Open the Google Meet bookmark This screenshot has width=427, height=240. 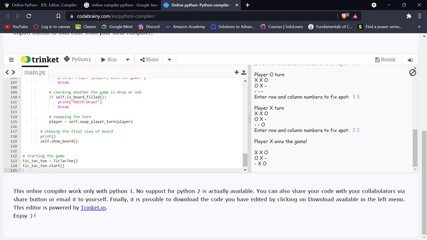click(117, 26)
